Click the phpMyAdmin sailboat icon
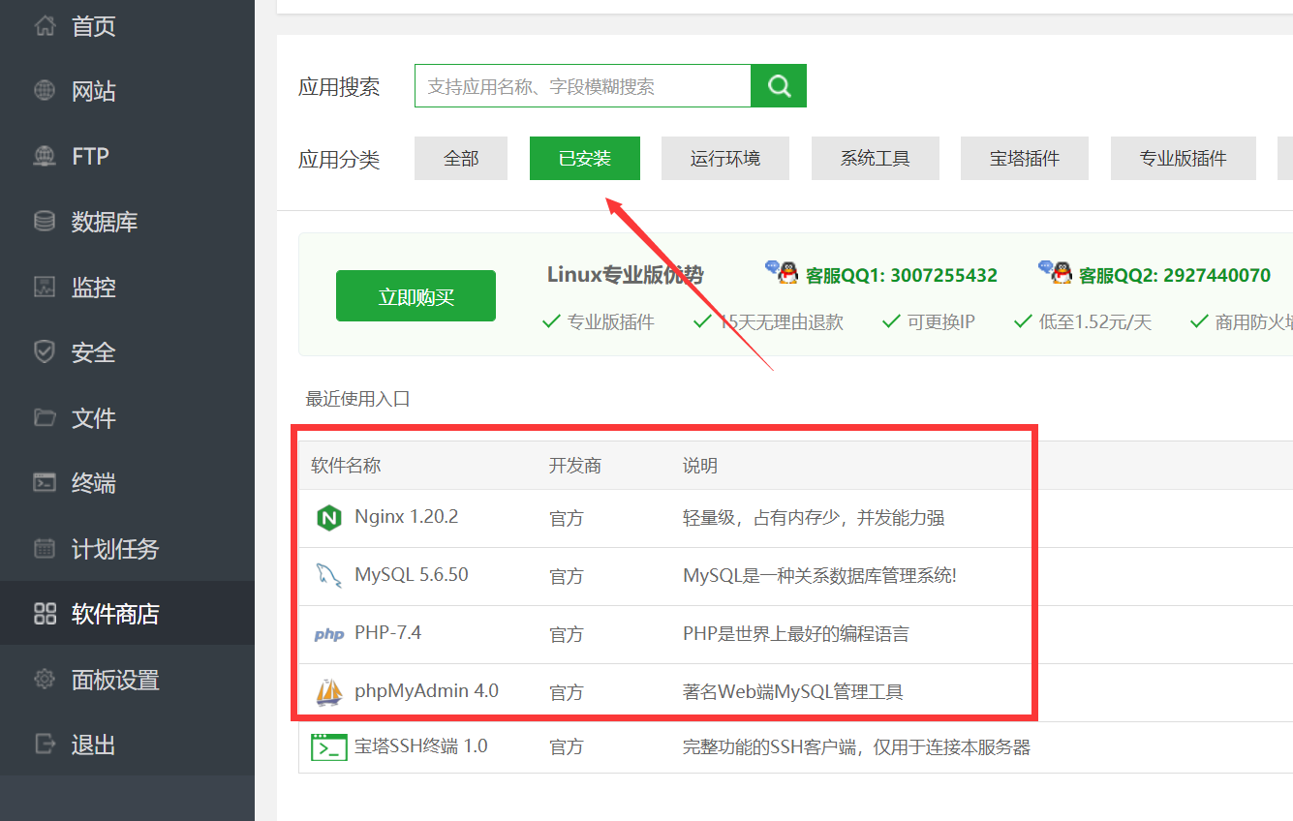The width and height of the screenshot is (1293, 821). pos(329,692)
